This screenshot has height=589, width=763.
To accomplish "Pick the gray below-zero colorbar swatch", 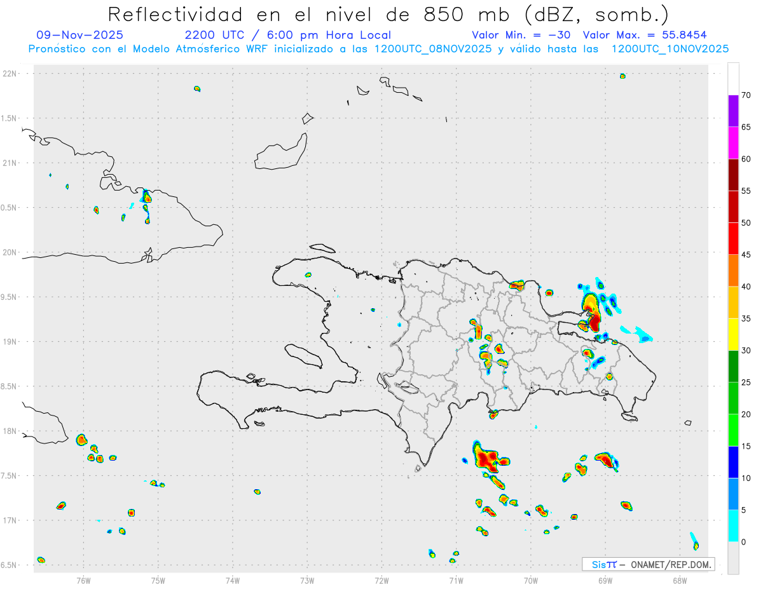I will [733, 558].
